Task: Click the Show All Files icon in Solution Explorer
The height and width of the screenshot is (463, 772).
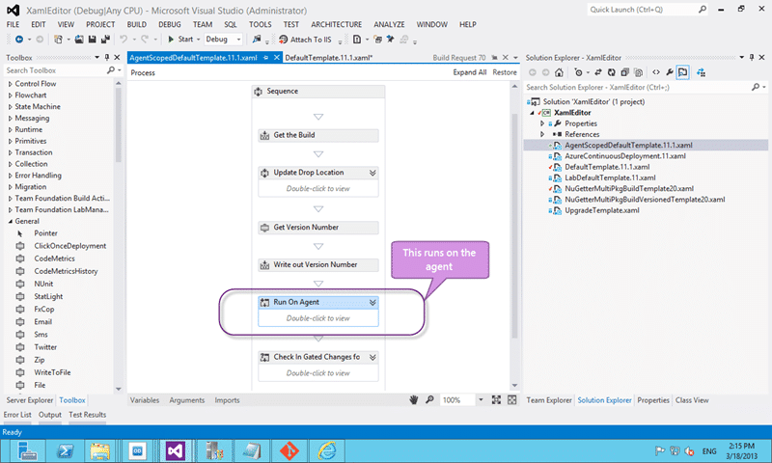Action: tap(638, 72)
